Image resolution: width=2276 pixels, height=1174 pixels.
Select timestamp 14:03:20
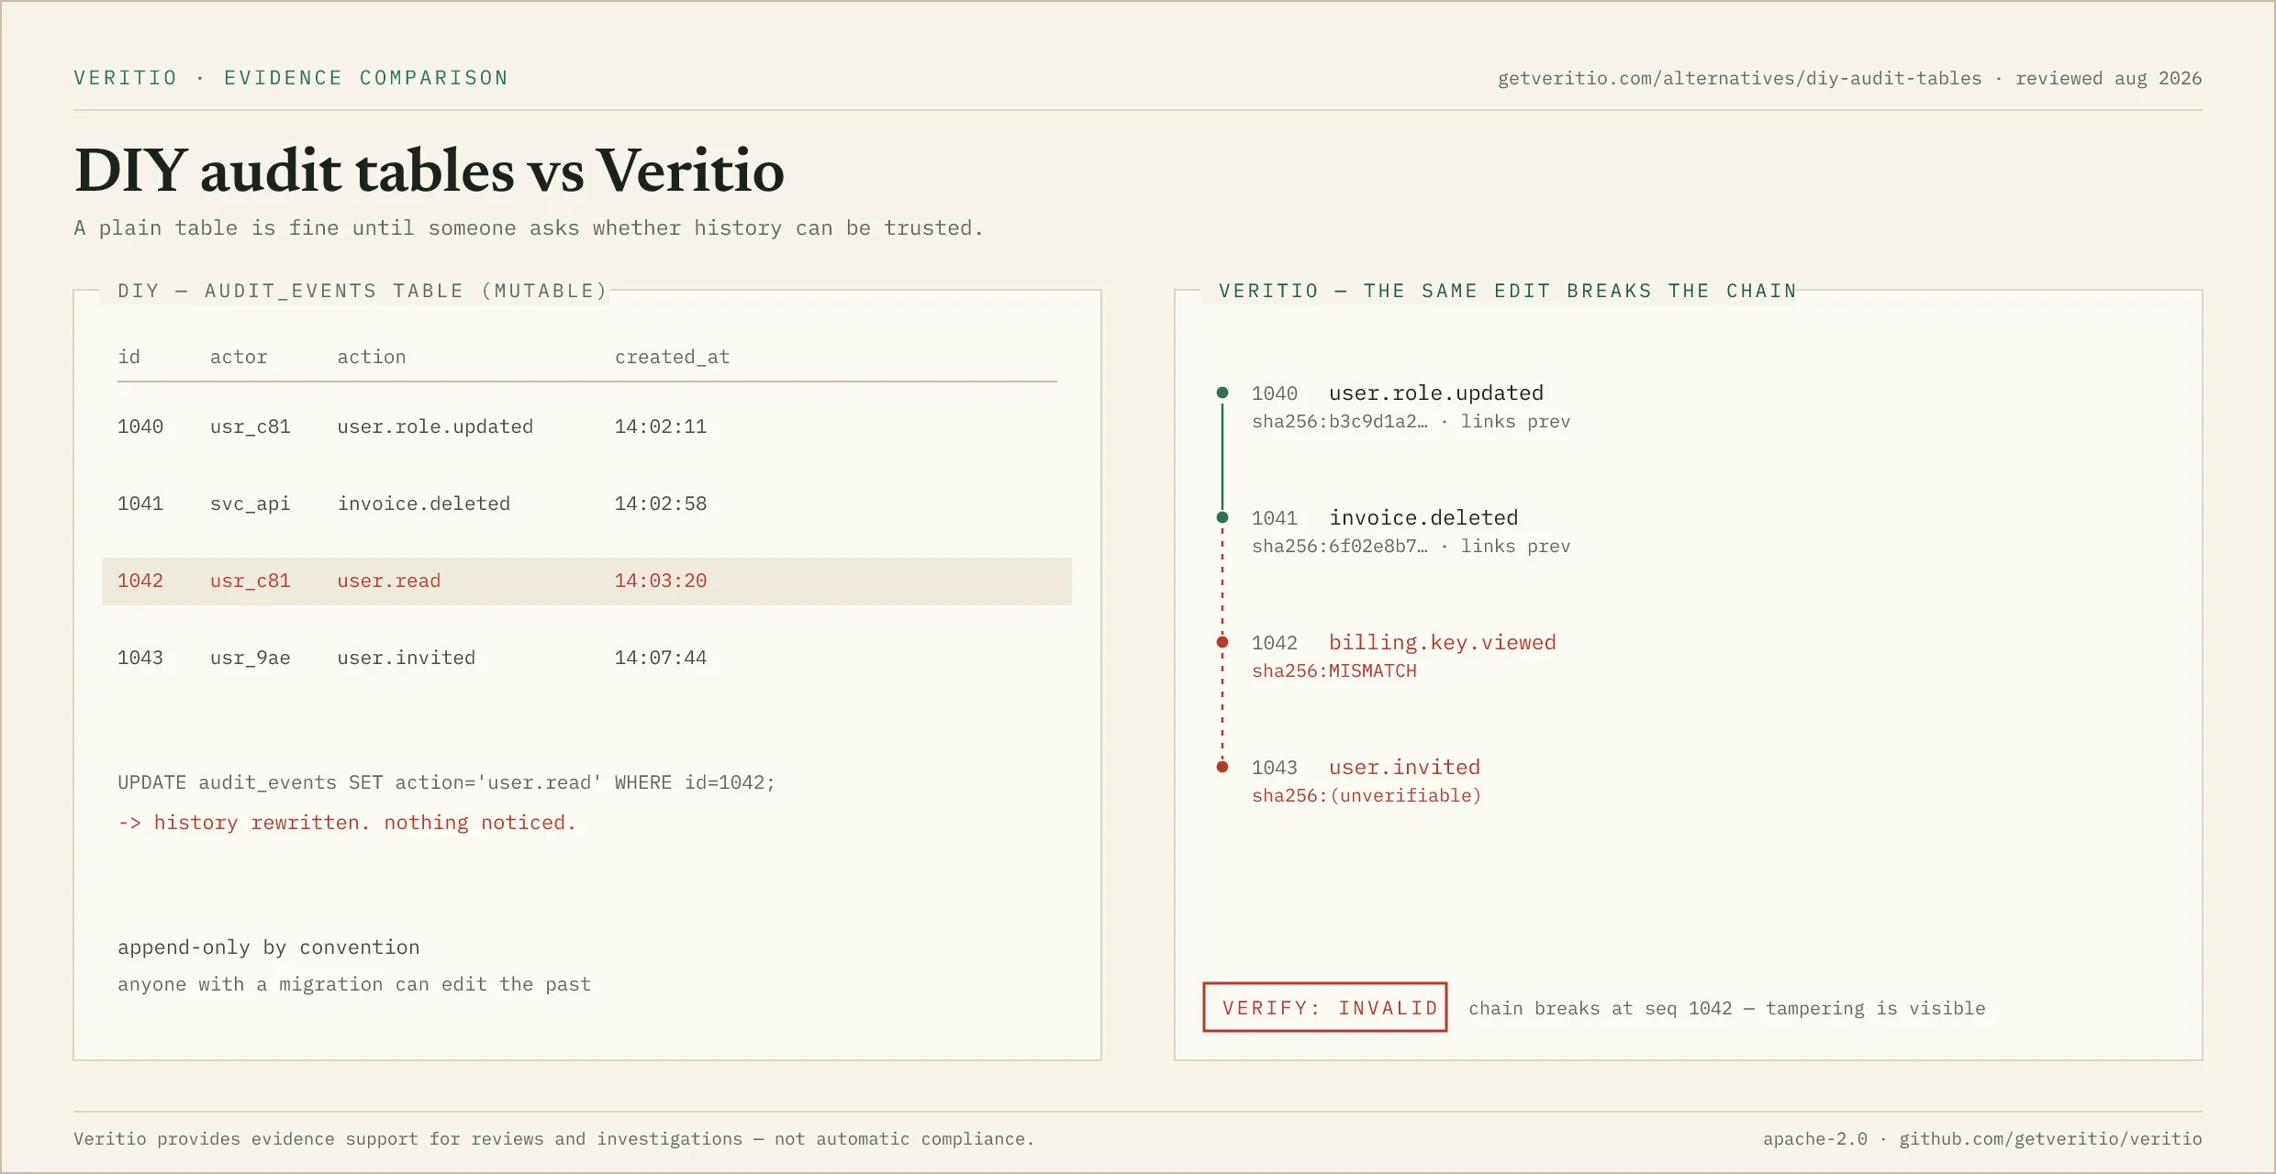click(661, 581)
